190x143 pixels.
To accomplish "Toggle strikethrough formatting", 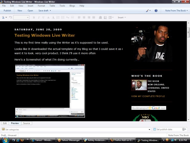I will [x=48, y=18].
